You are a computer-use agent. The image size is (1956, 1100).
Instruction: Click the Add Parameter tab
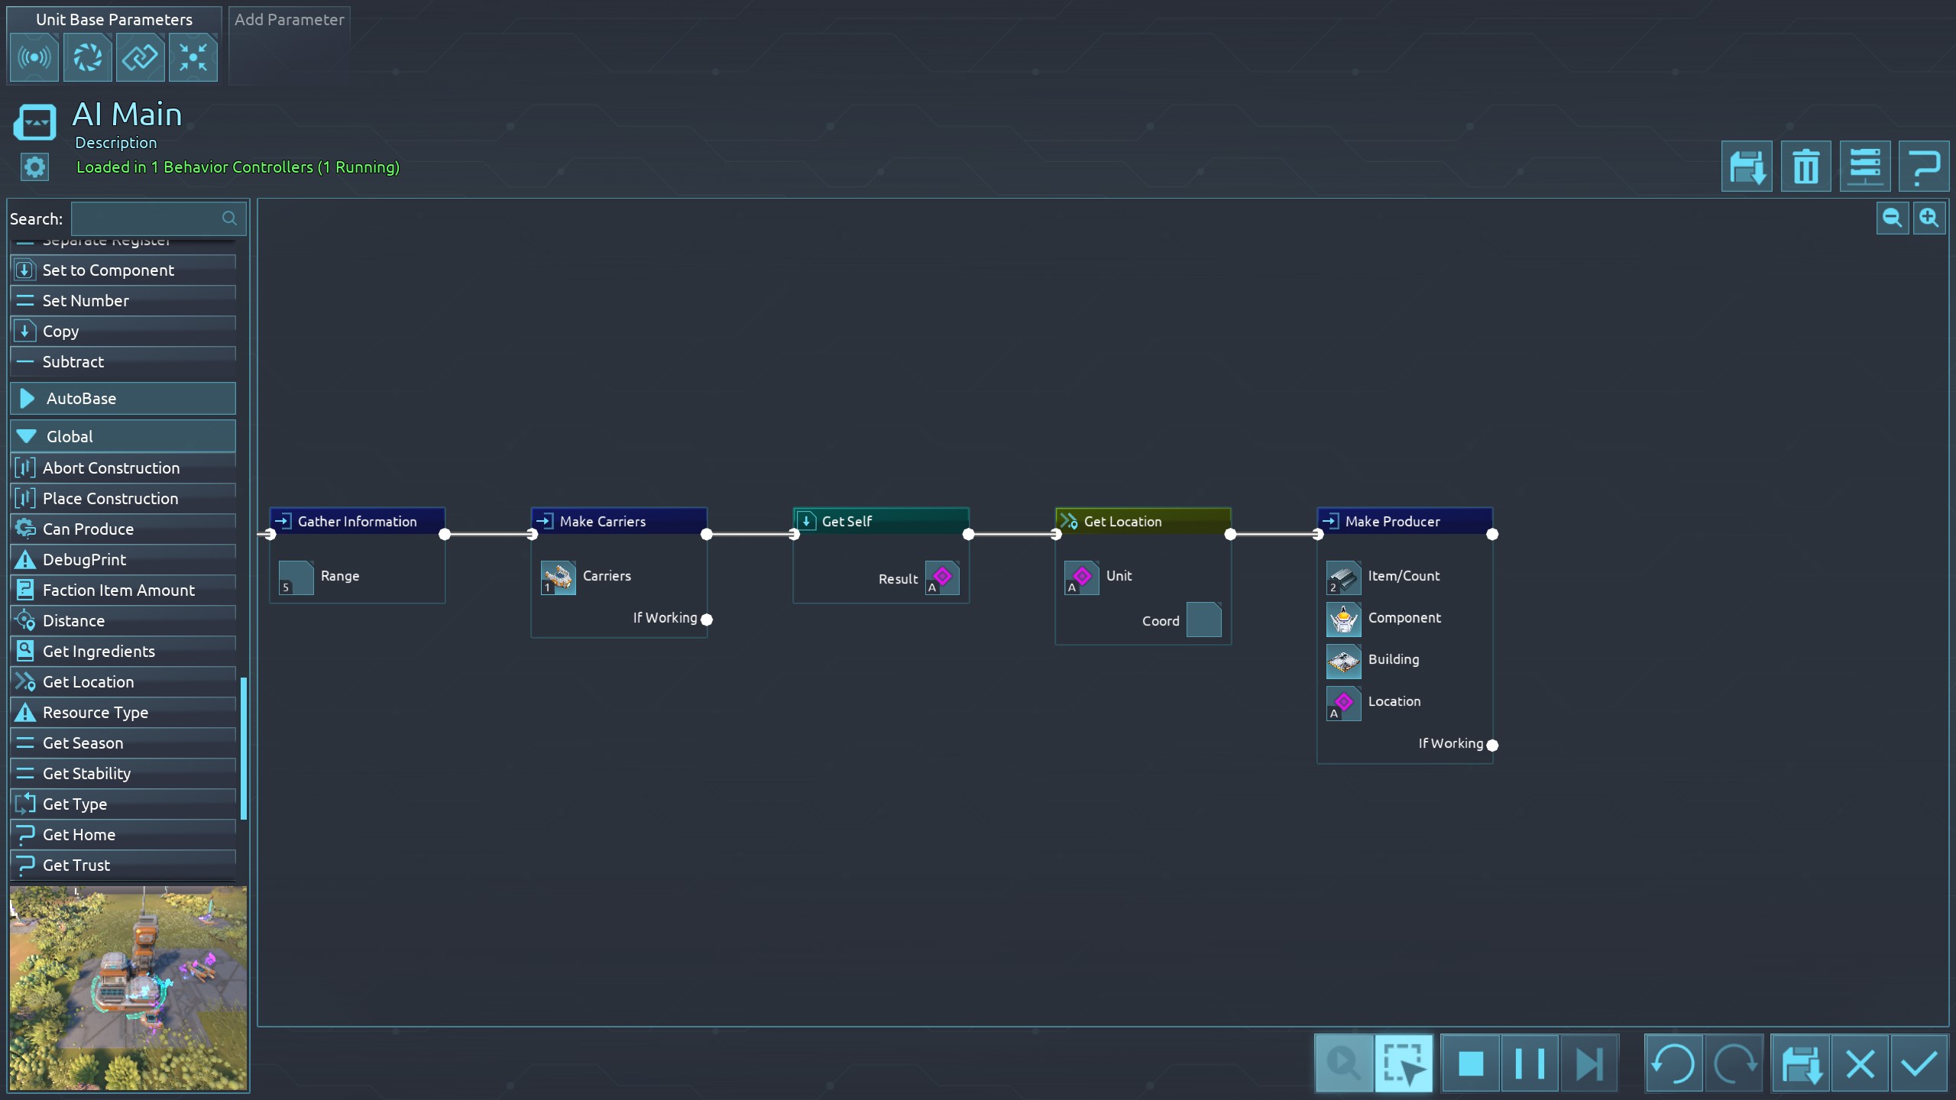point(289,20)
